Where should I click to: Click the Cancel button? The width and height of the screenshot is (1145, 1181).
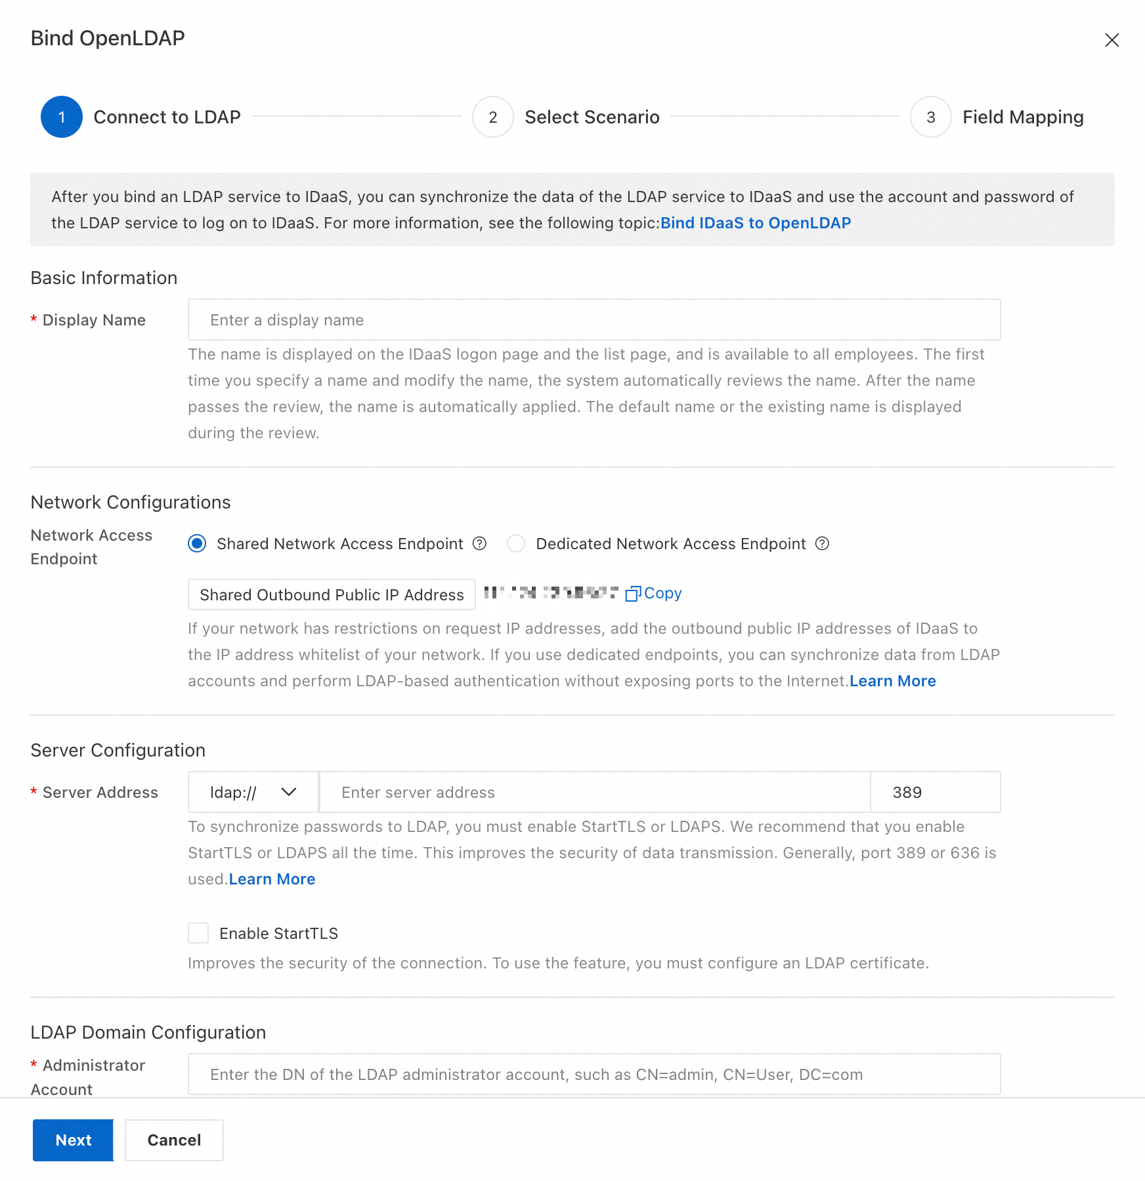coord(174,1140)
